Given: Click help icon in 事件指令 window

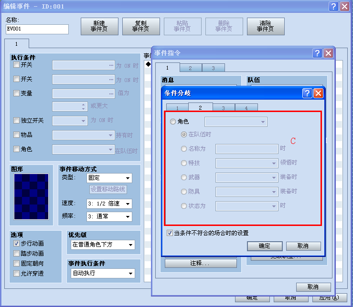Looking at the screenshot, I should (317, 53).
